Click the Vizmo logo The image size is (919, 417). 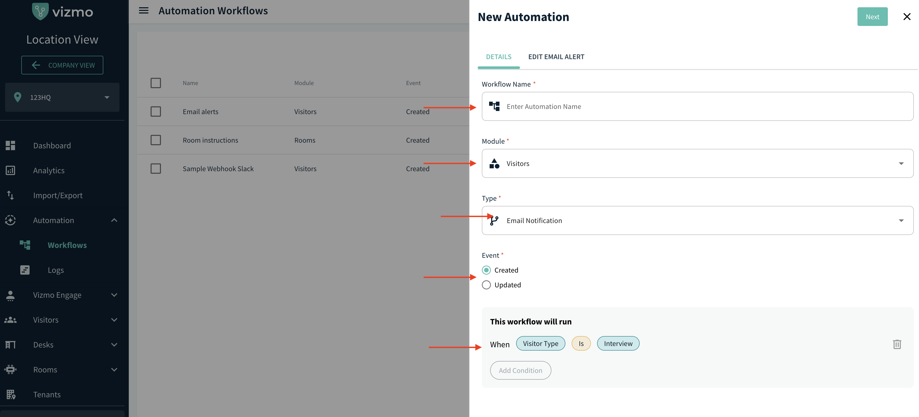[62, 11]
